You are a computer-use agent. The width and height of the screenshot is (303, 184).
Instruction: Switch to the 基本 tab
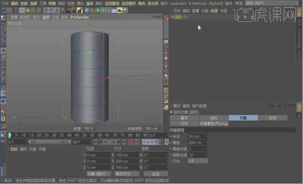pos(184,118)
